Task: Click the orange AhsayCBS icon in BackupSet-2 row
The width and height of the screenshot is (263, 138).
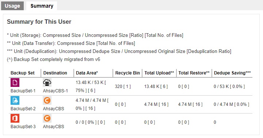Action: coord(47,100)
